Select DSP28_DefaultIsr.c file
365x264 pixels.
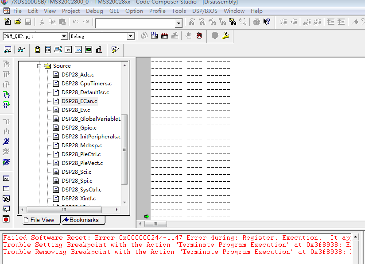coord(85,92)
